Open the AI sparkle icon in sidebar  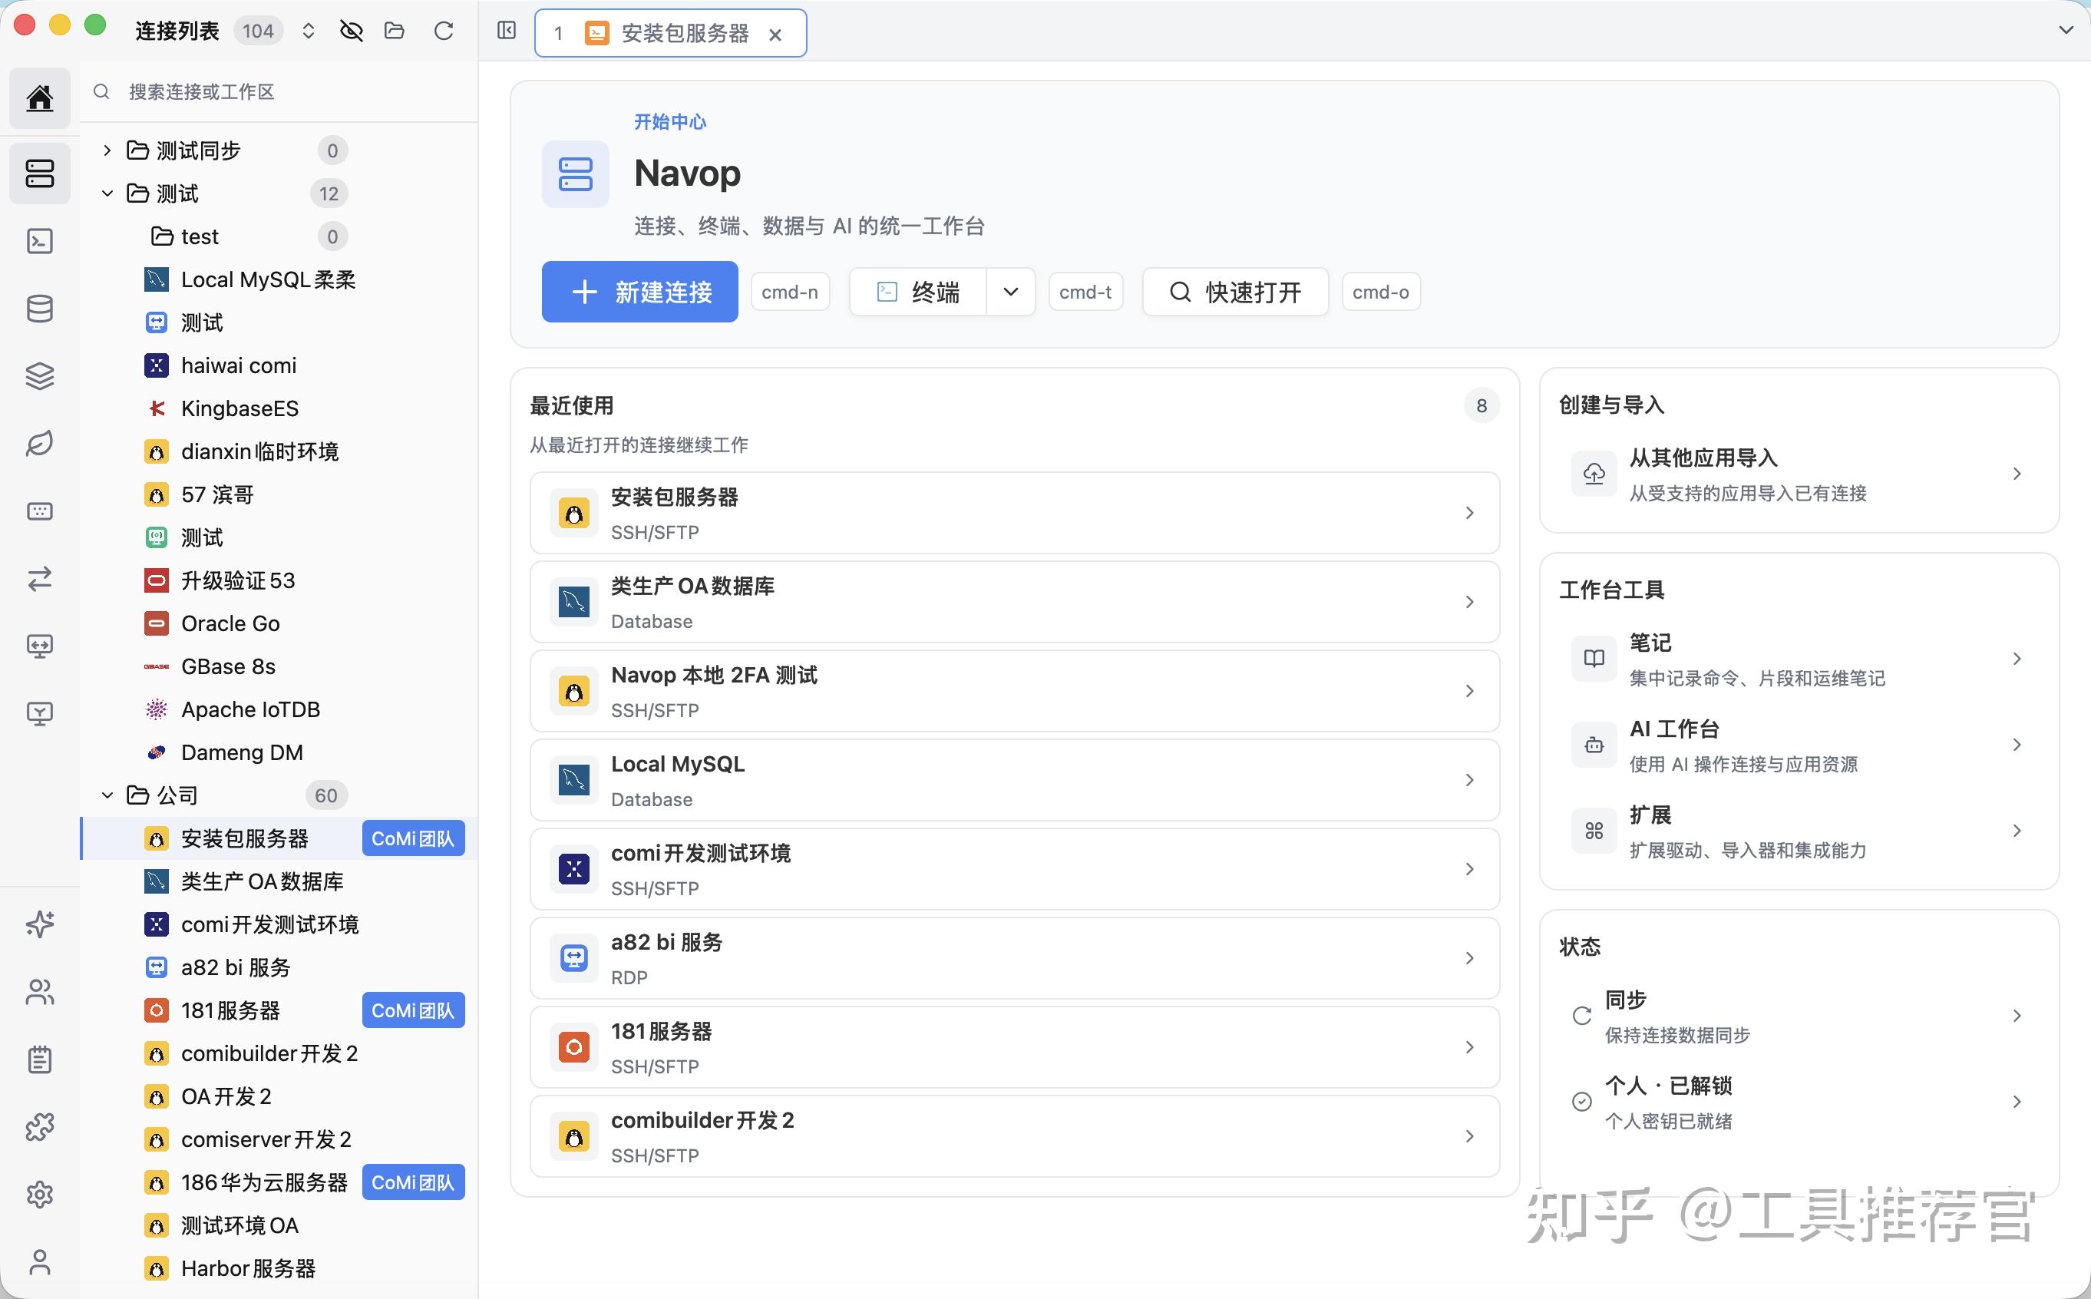(39, 924)
